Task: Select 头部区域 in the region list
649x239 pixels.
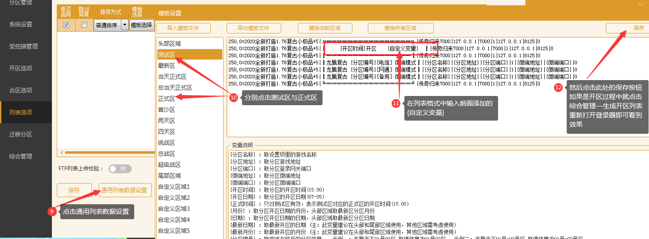Action: [169, 44]
